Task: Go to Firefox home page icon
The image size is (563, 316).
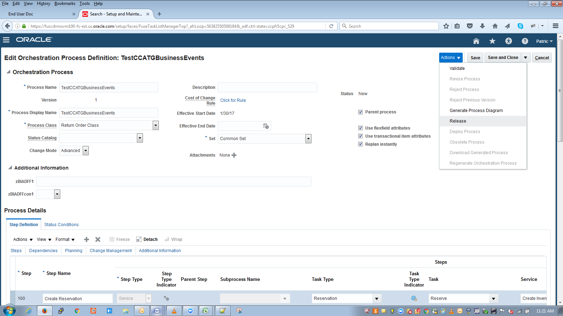Action: [495, 26]
